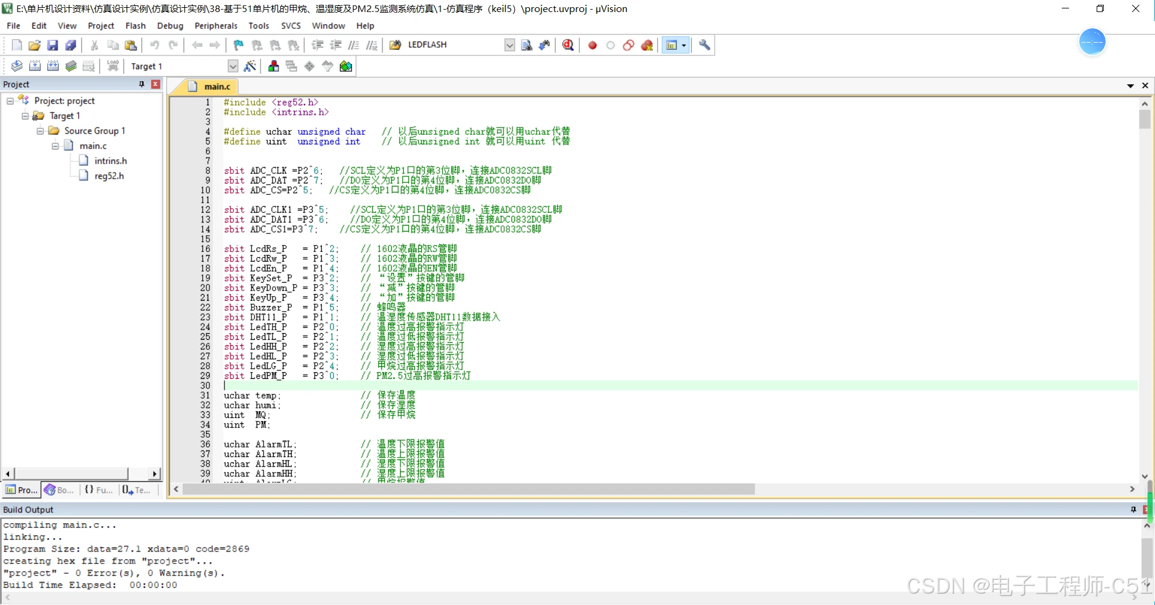Click the Download to flash LOAD icon
The width and height of the screenshot is (1155, 605).
tap(112, 66)
